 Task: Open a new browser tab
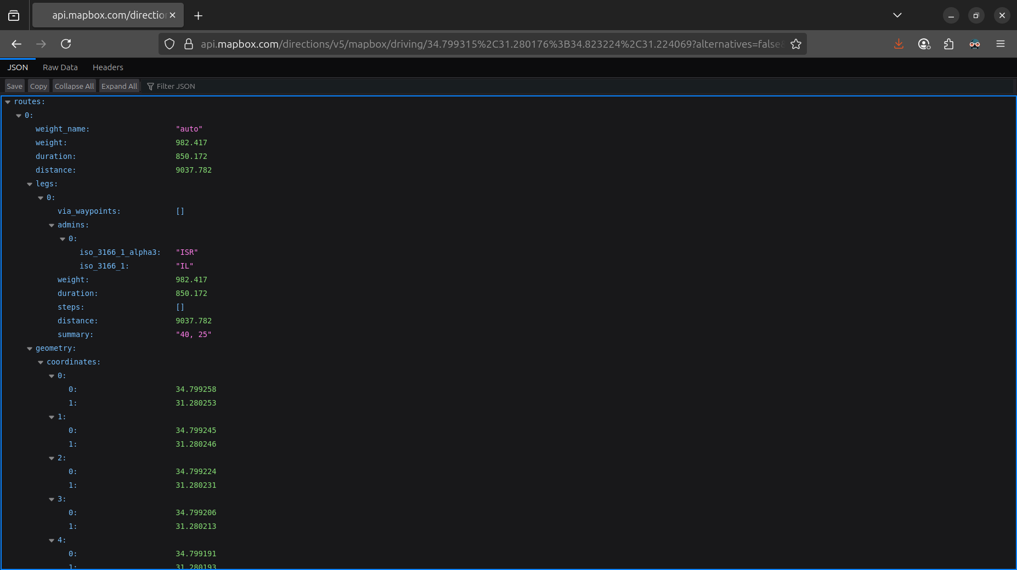point(198,15)
